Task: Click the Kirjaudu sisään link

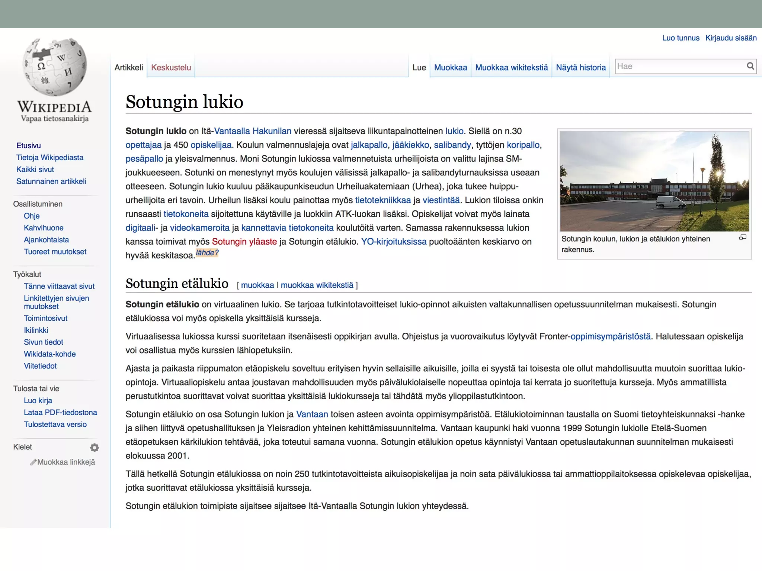Action: (x=731, y=38)
